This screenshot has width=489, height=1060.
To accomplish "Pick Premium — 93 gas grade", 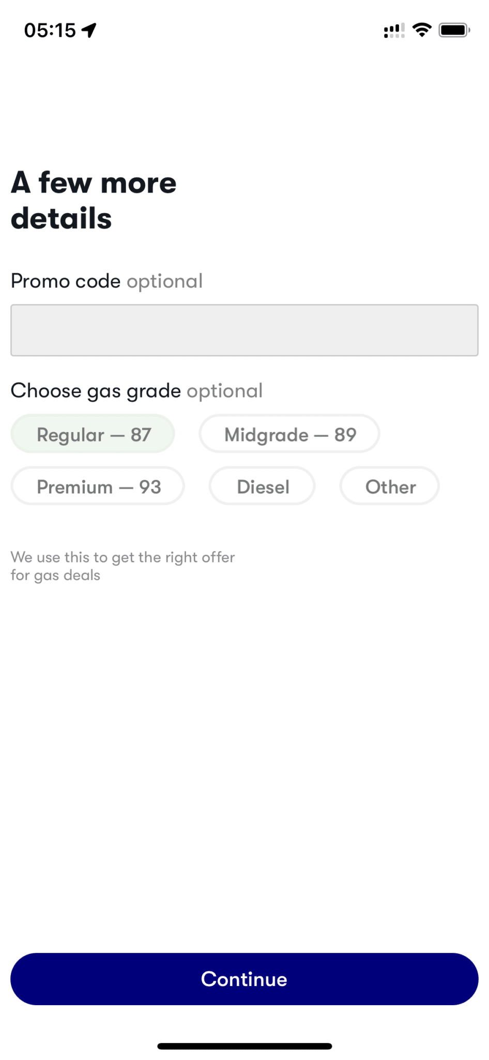I will click(98, 487).
